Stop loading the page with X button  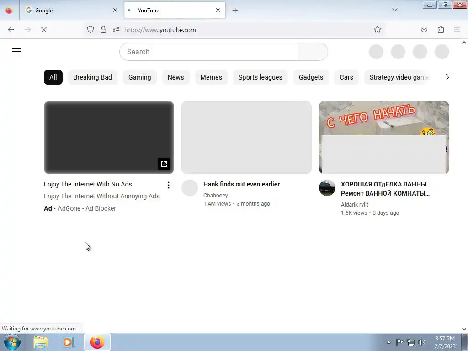point(44,30)
